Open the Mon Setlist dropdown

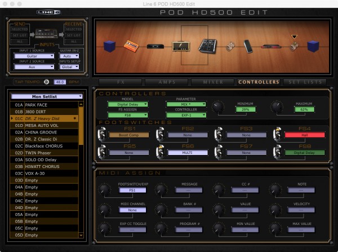(x=47, y=96)
